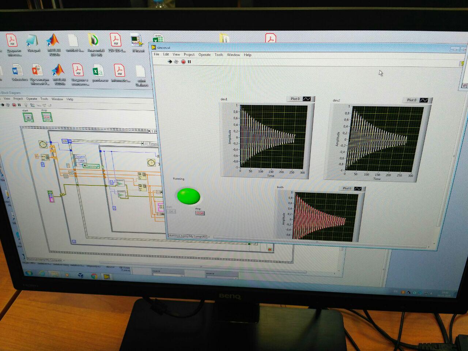Image resolution: width=468 pixels, height=351 pixels.
Task: Open the View menu in sincos.vi
Action: click(x=176, y=54)
